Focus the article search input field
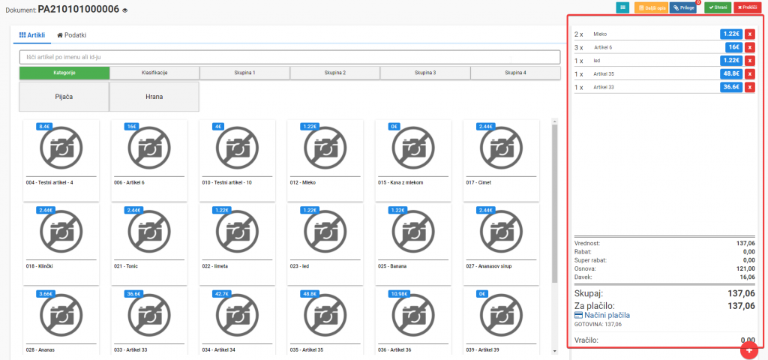The width and height of the screenshot is (768, 360). [x=289, y=57]
